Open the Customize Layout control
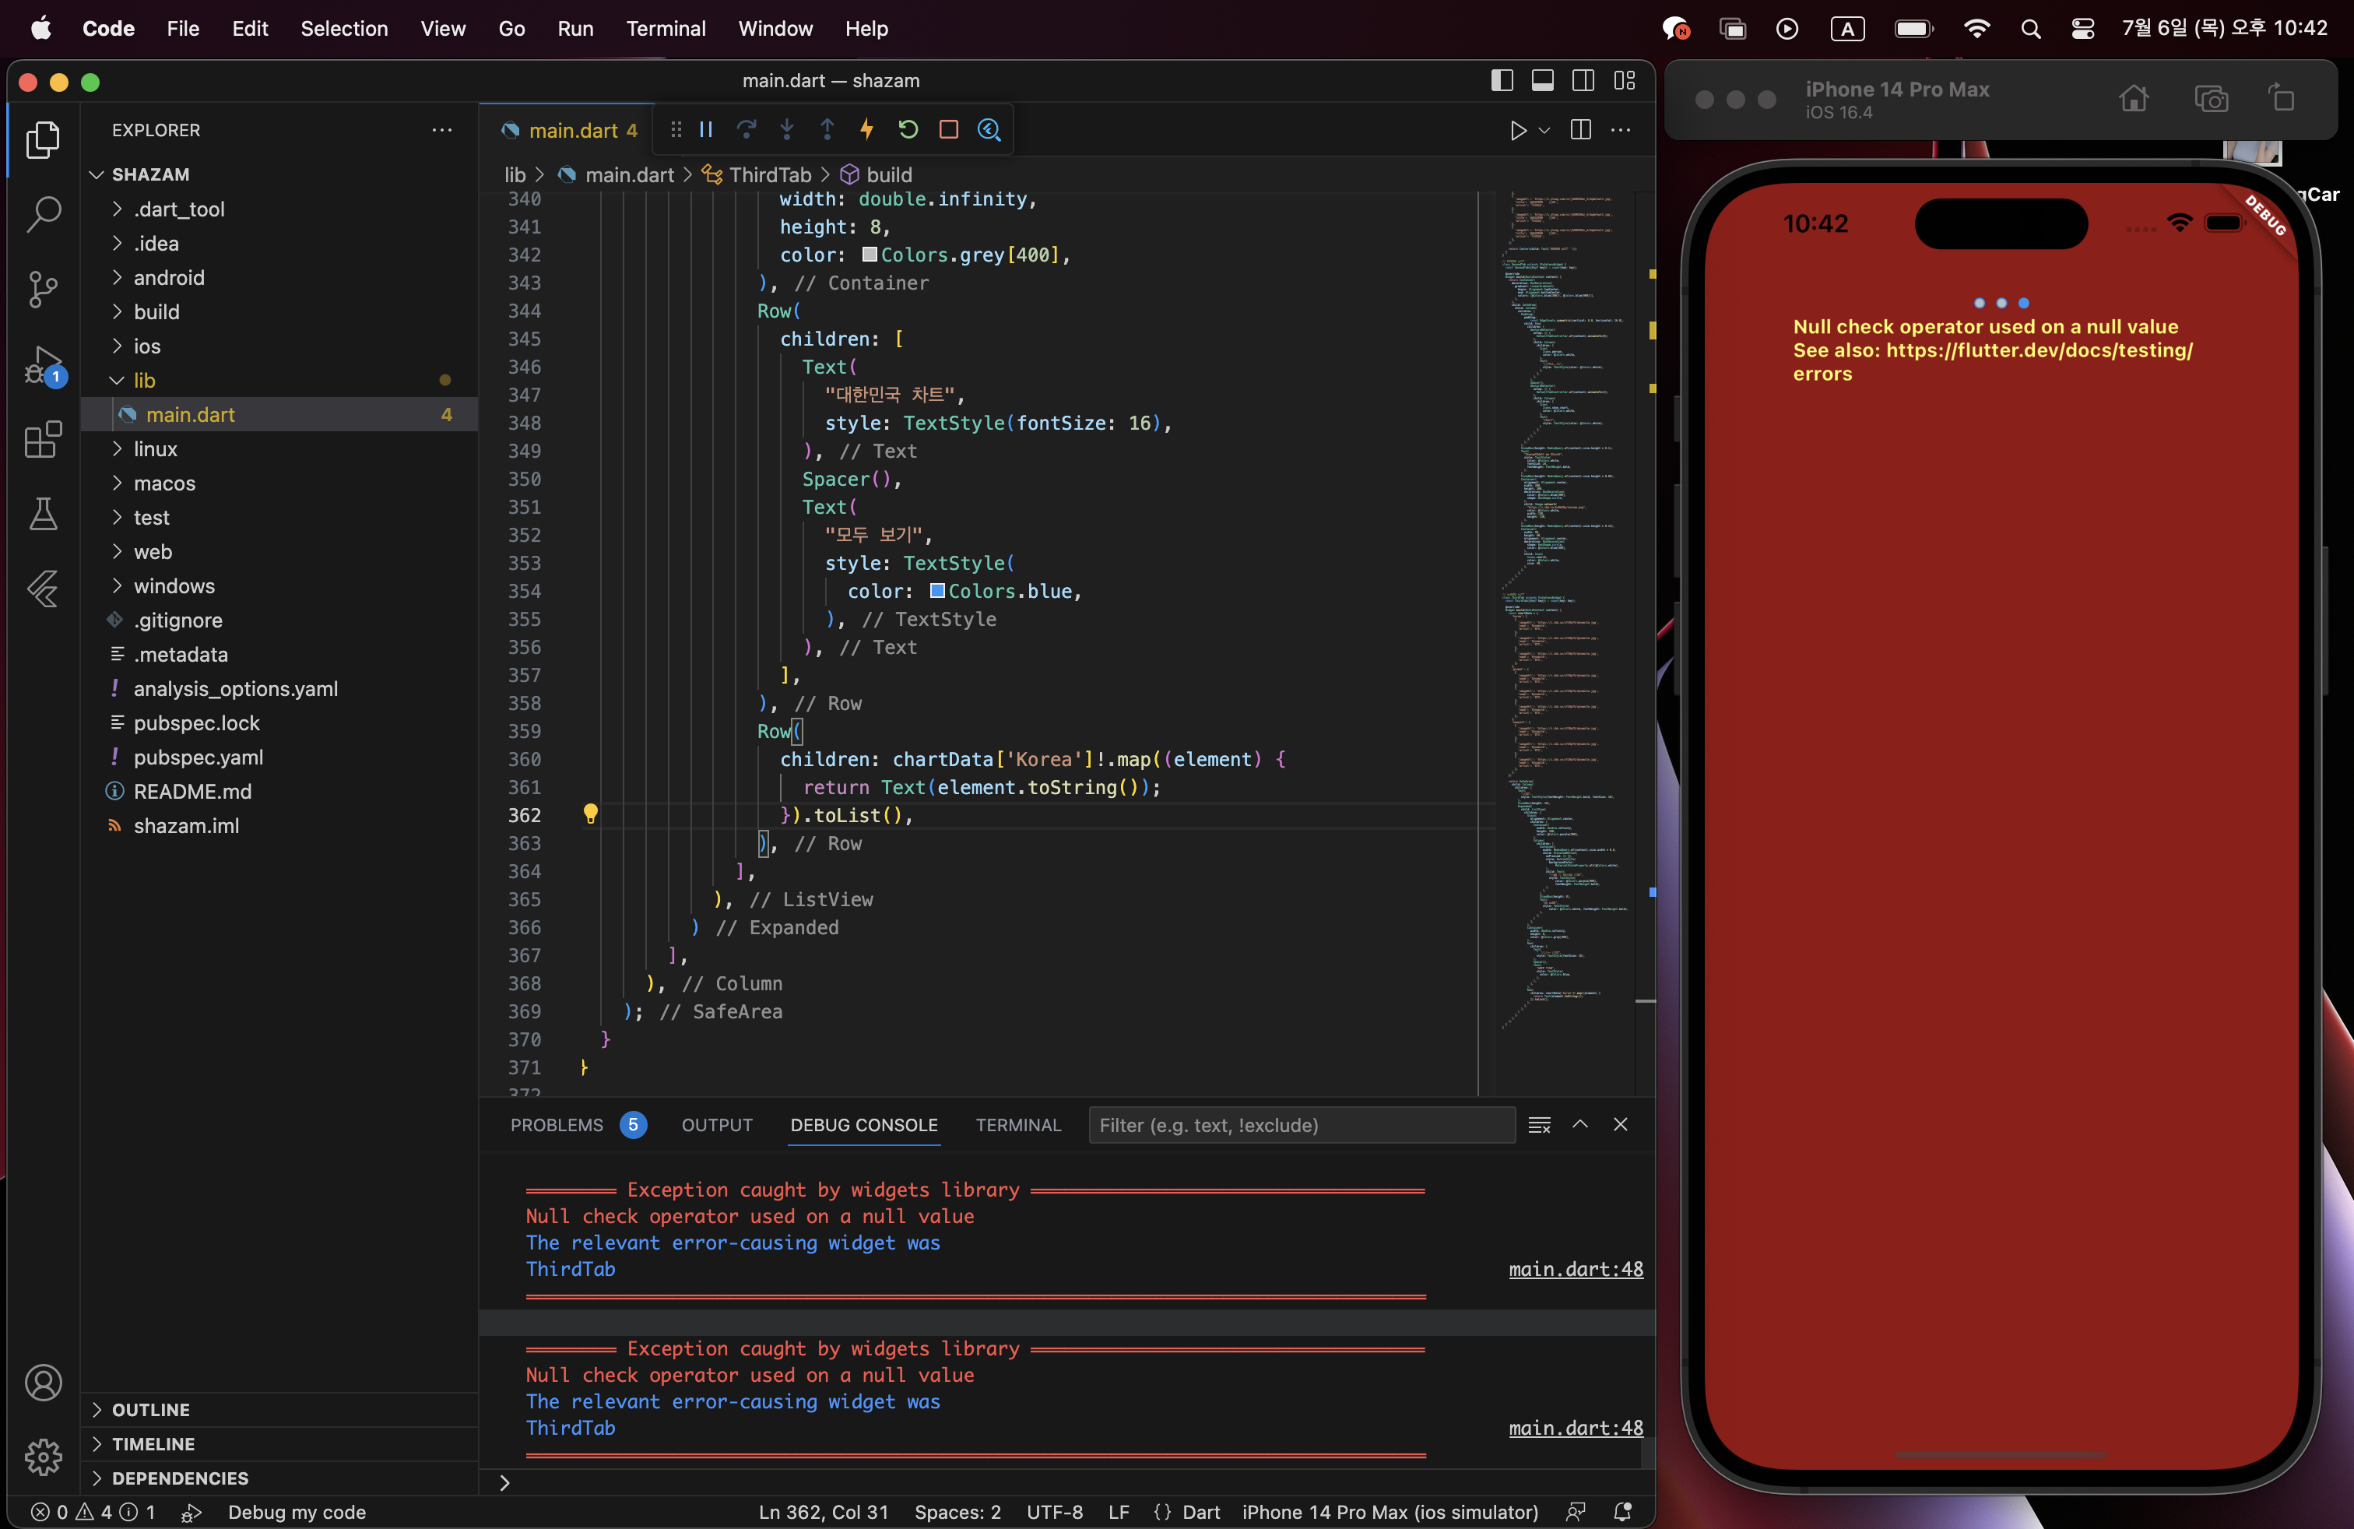Image resolution: width=2354 pixels, height=1529 pixels. [1624, 80]
